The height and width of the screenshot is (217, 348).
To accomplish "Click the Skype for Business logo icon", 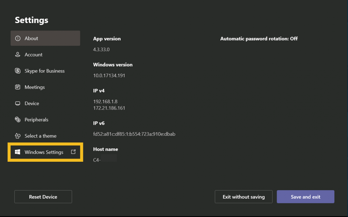I will pyautogui.click(x=18, y=71).
